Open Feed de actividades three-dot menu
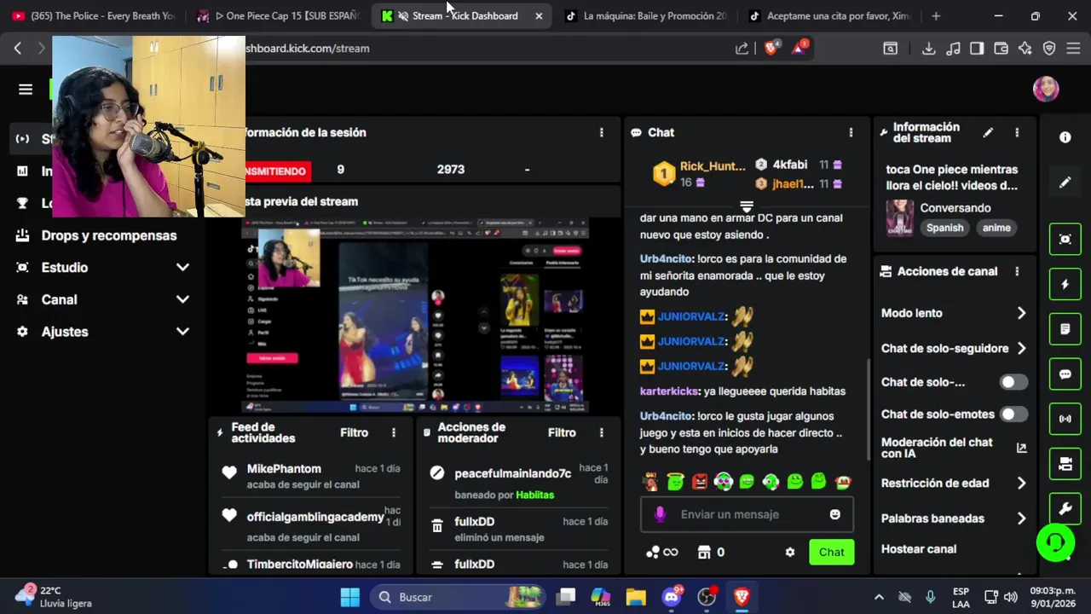1091x614 pixels. point(393,432)
